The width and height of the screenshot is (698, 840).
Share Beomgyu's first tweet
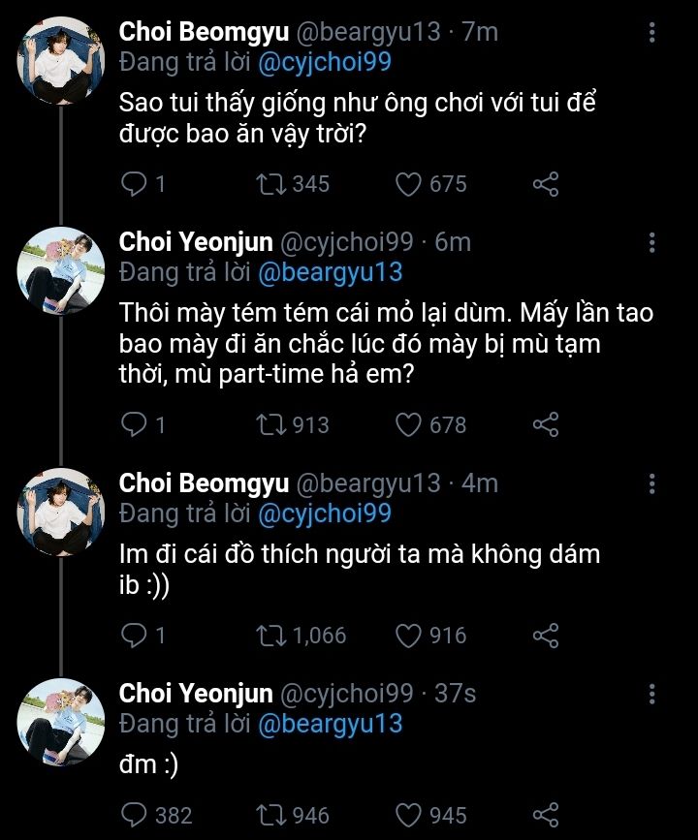coord(547,183)
